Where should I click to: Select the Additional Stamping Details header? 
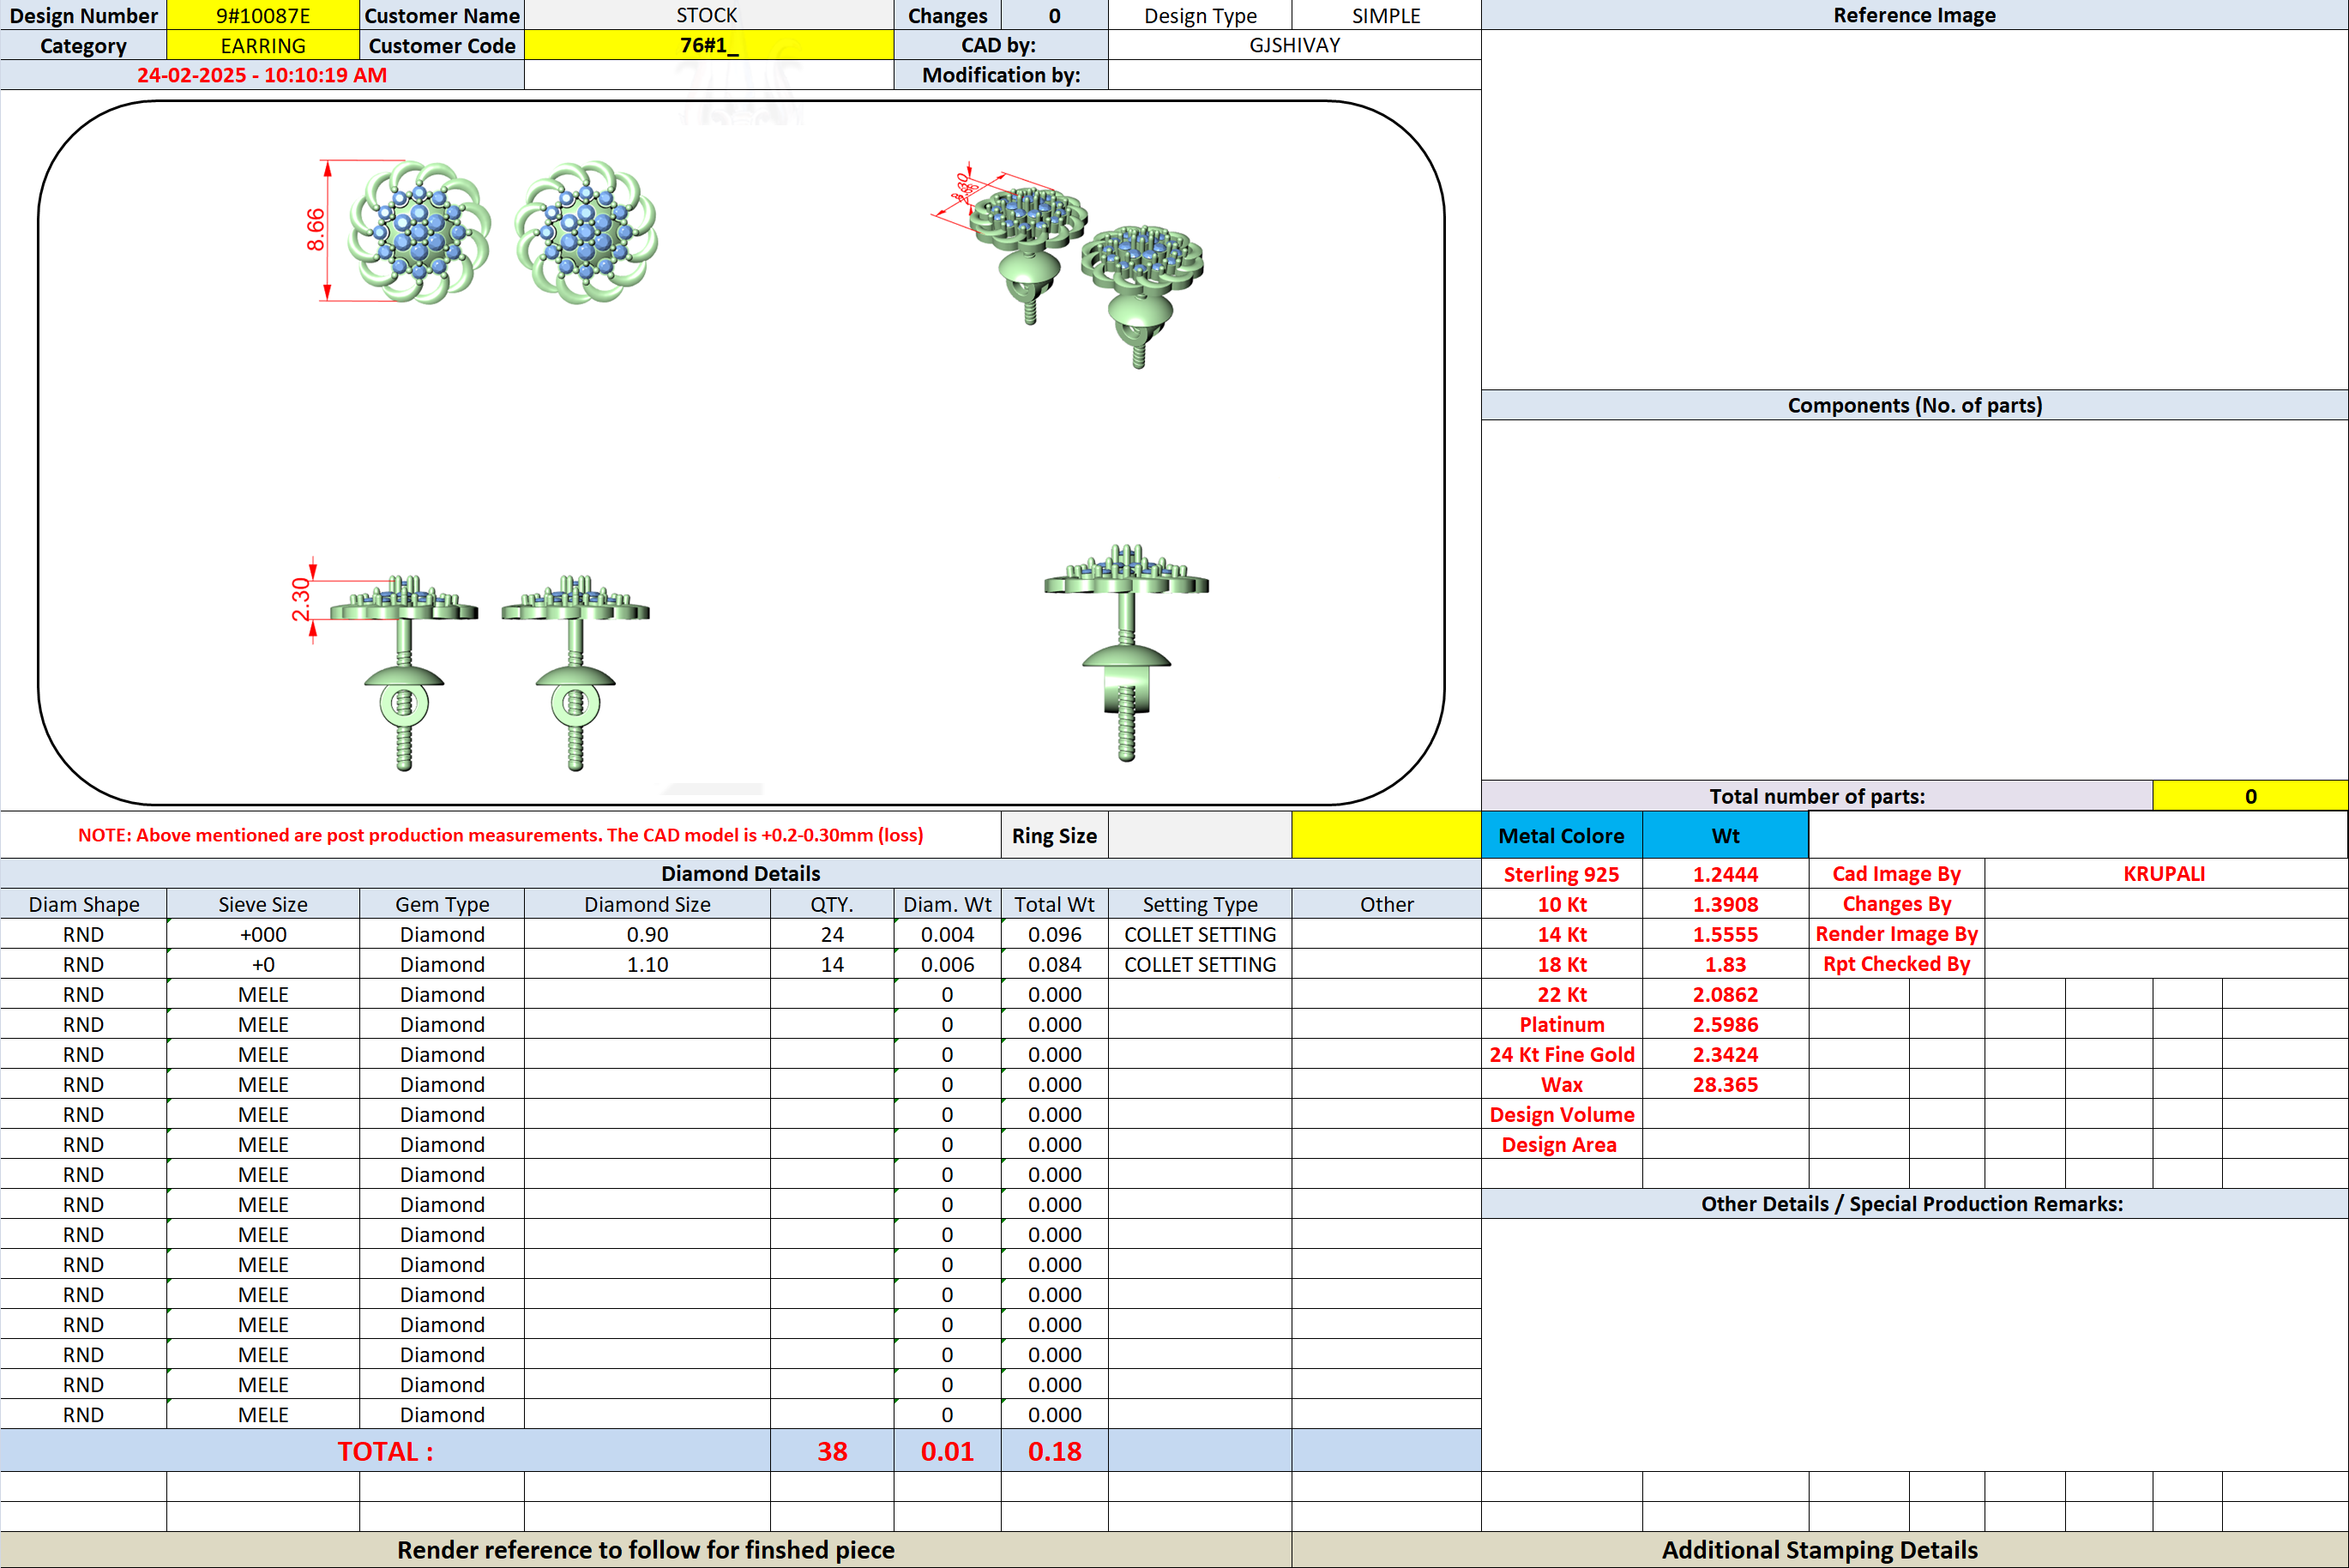click(1819, 1549)
